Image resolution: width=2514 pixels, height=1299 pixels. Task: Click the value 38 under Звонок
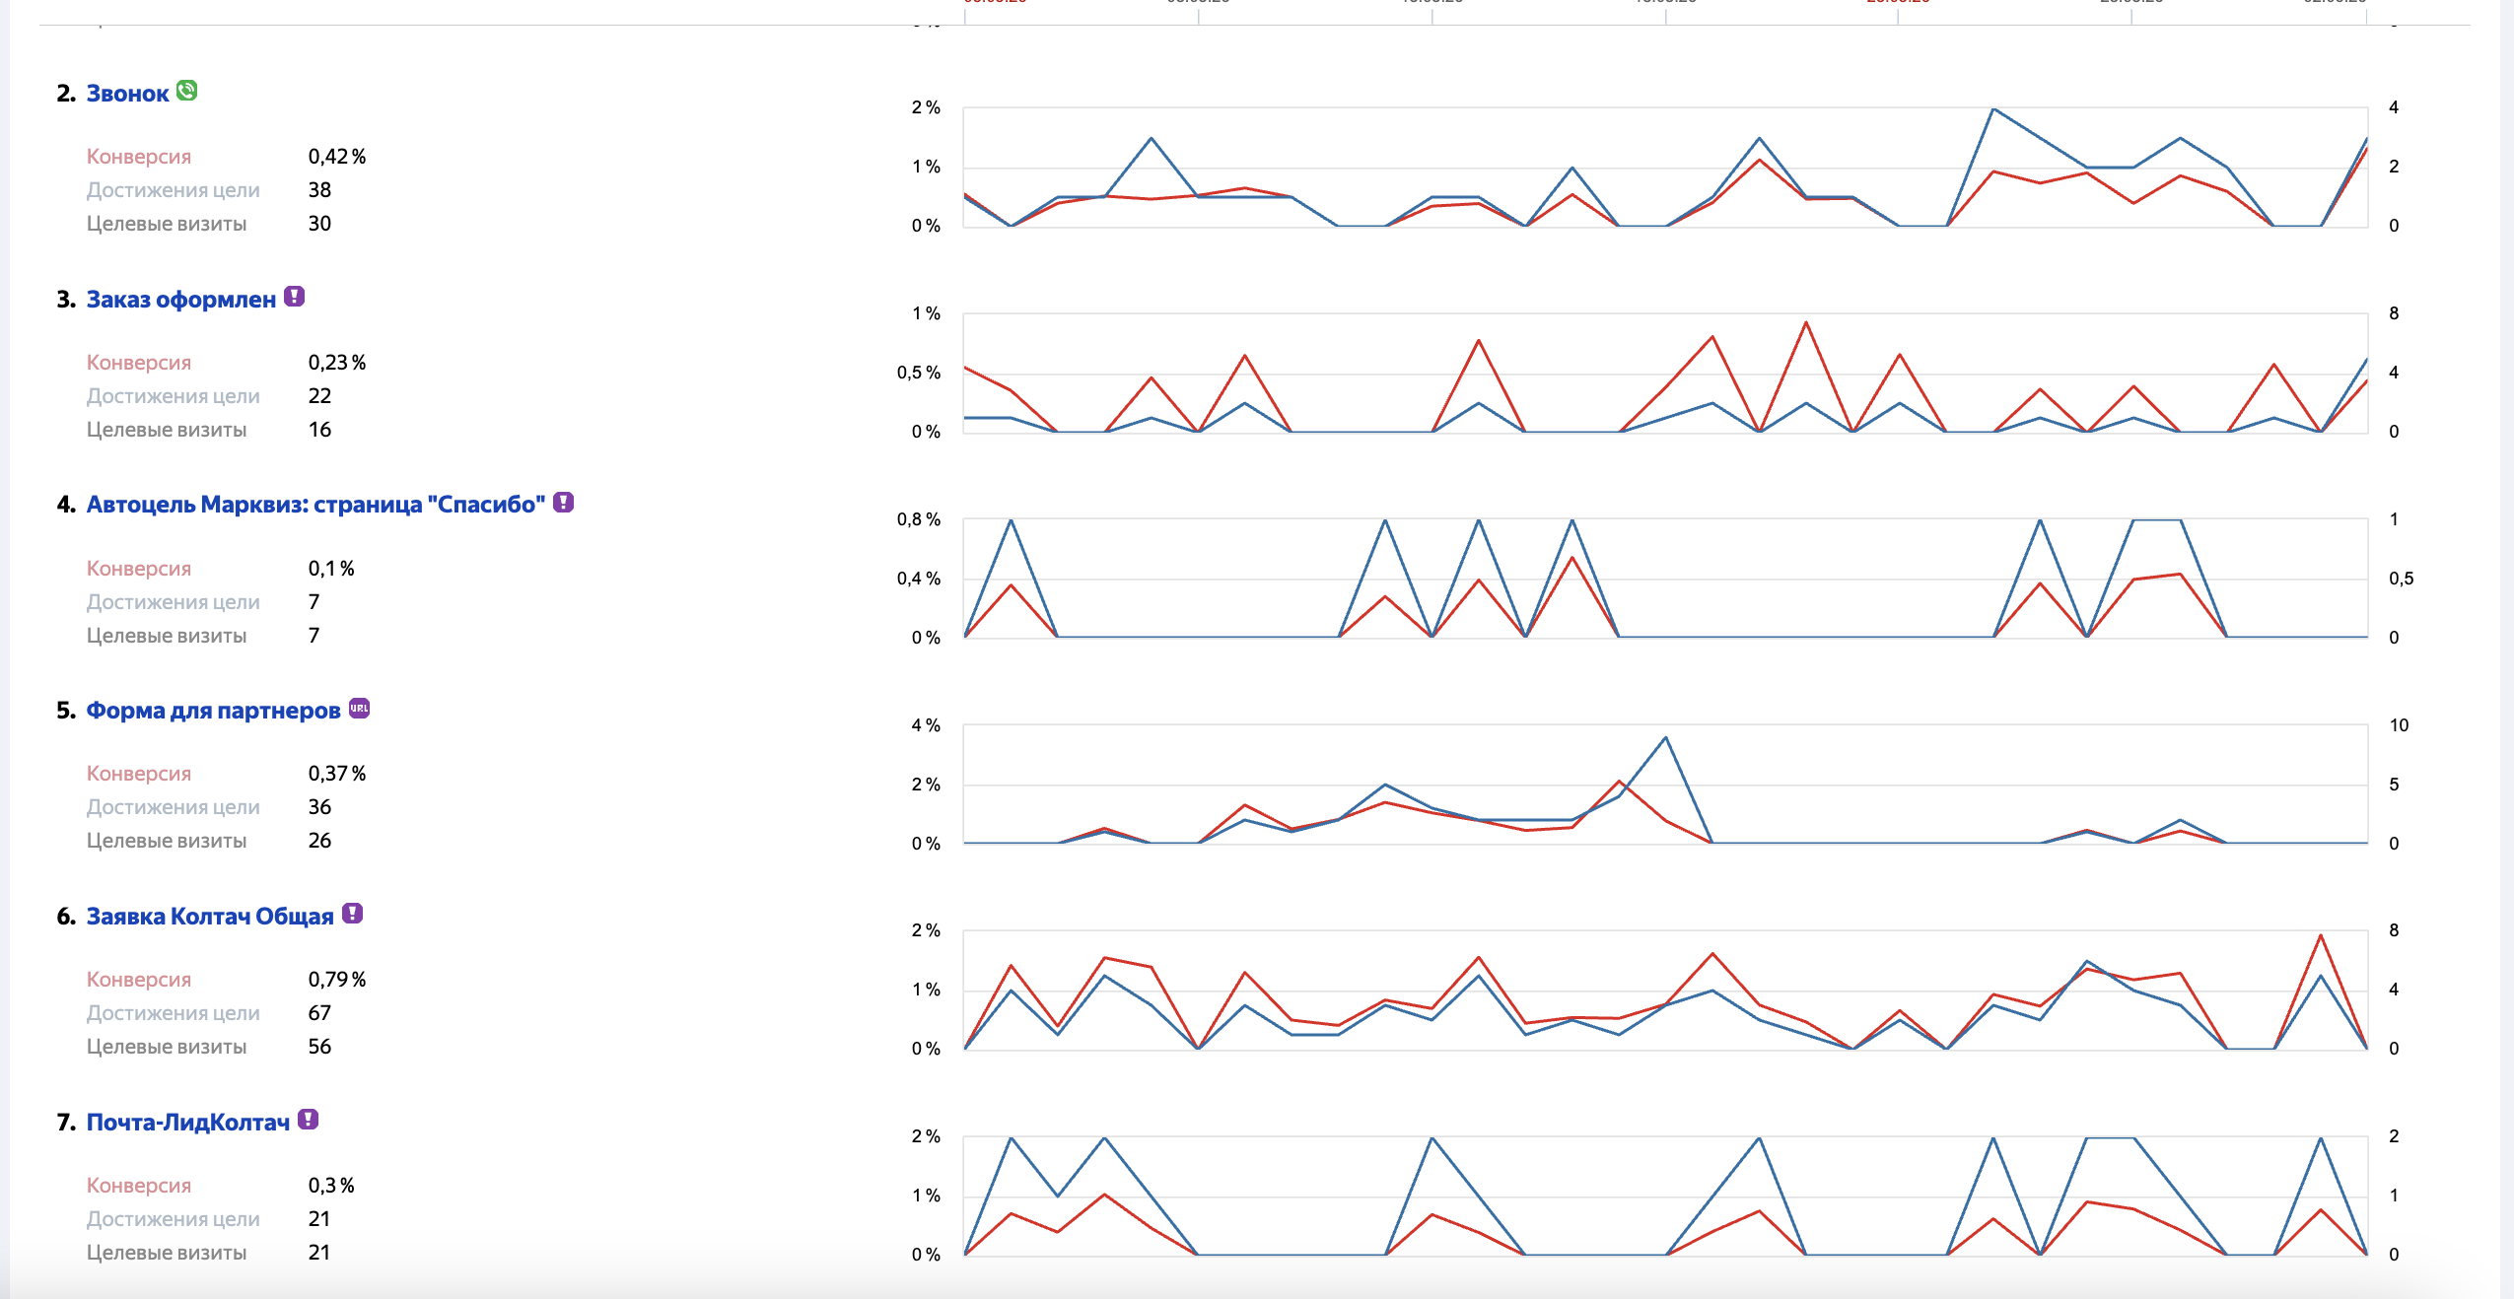pyautogui.click(x=319, y=190)
